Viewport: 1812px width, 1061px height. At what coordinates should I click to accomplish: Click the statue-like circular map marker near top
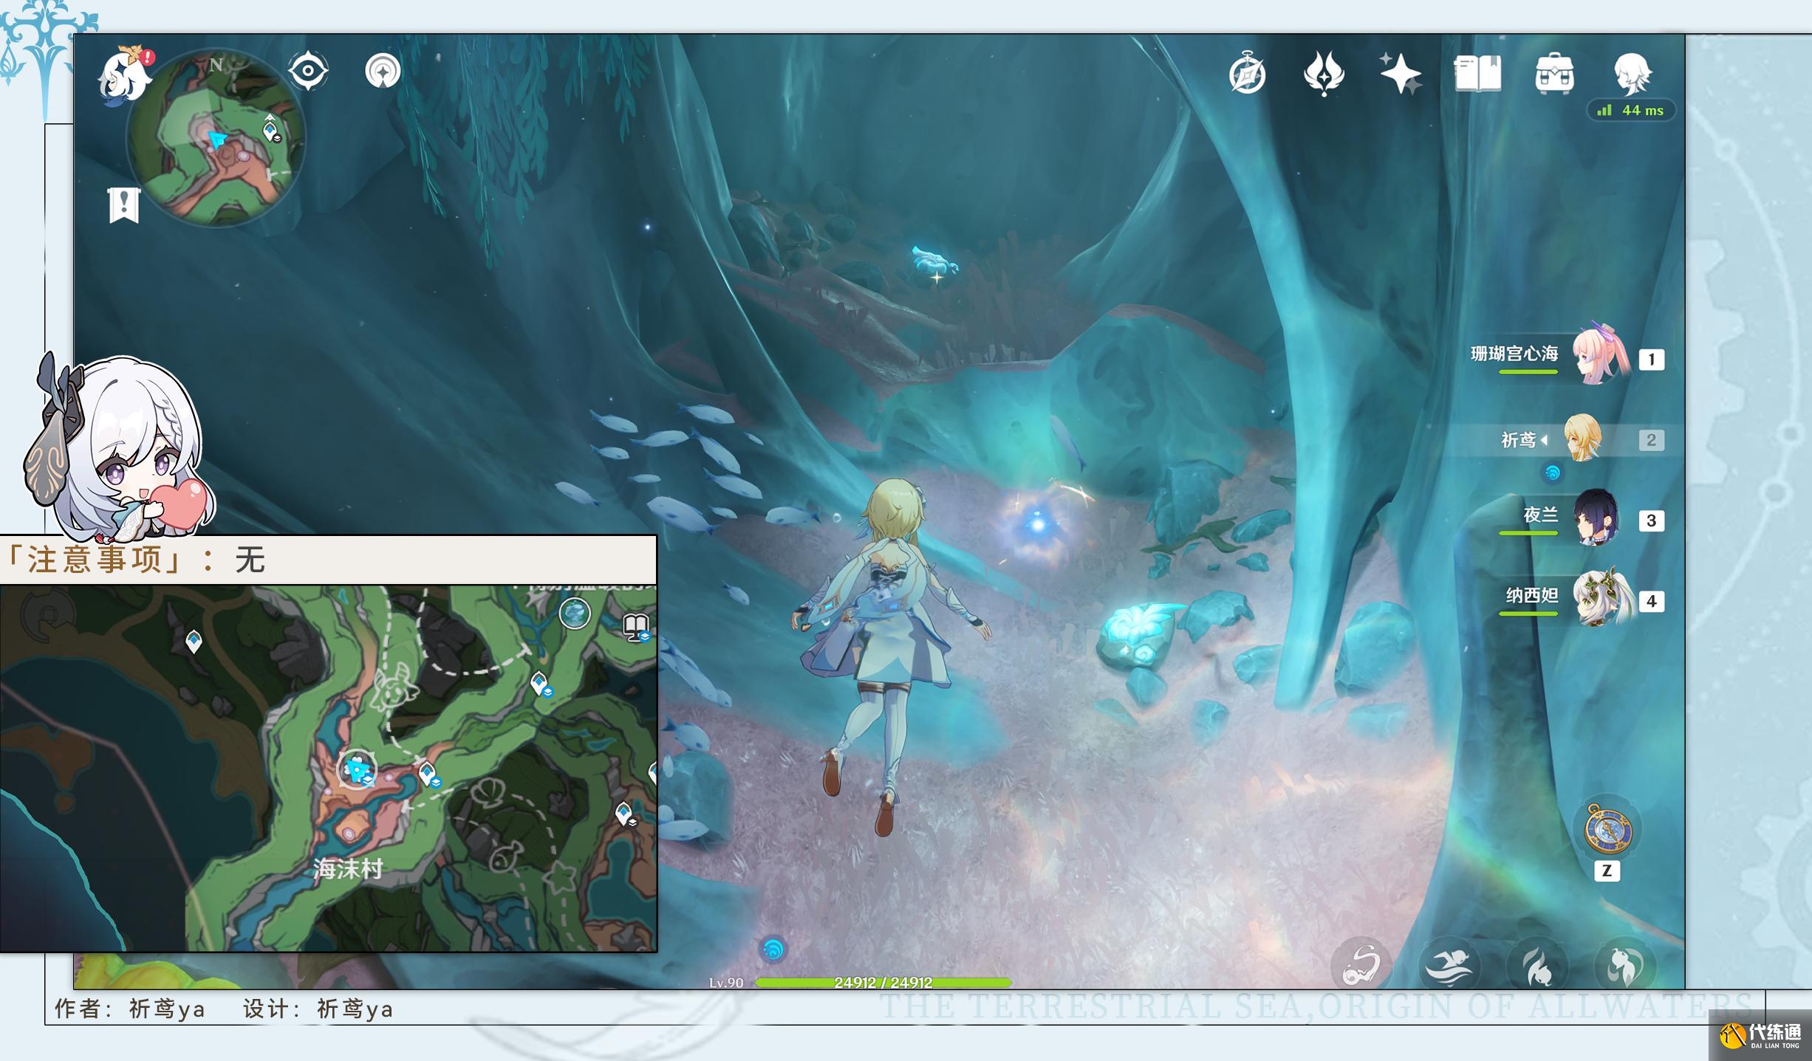[x=575, y=613]
